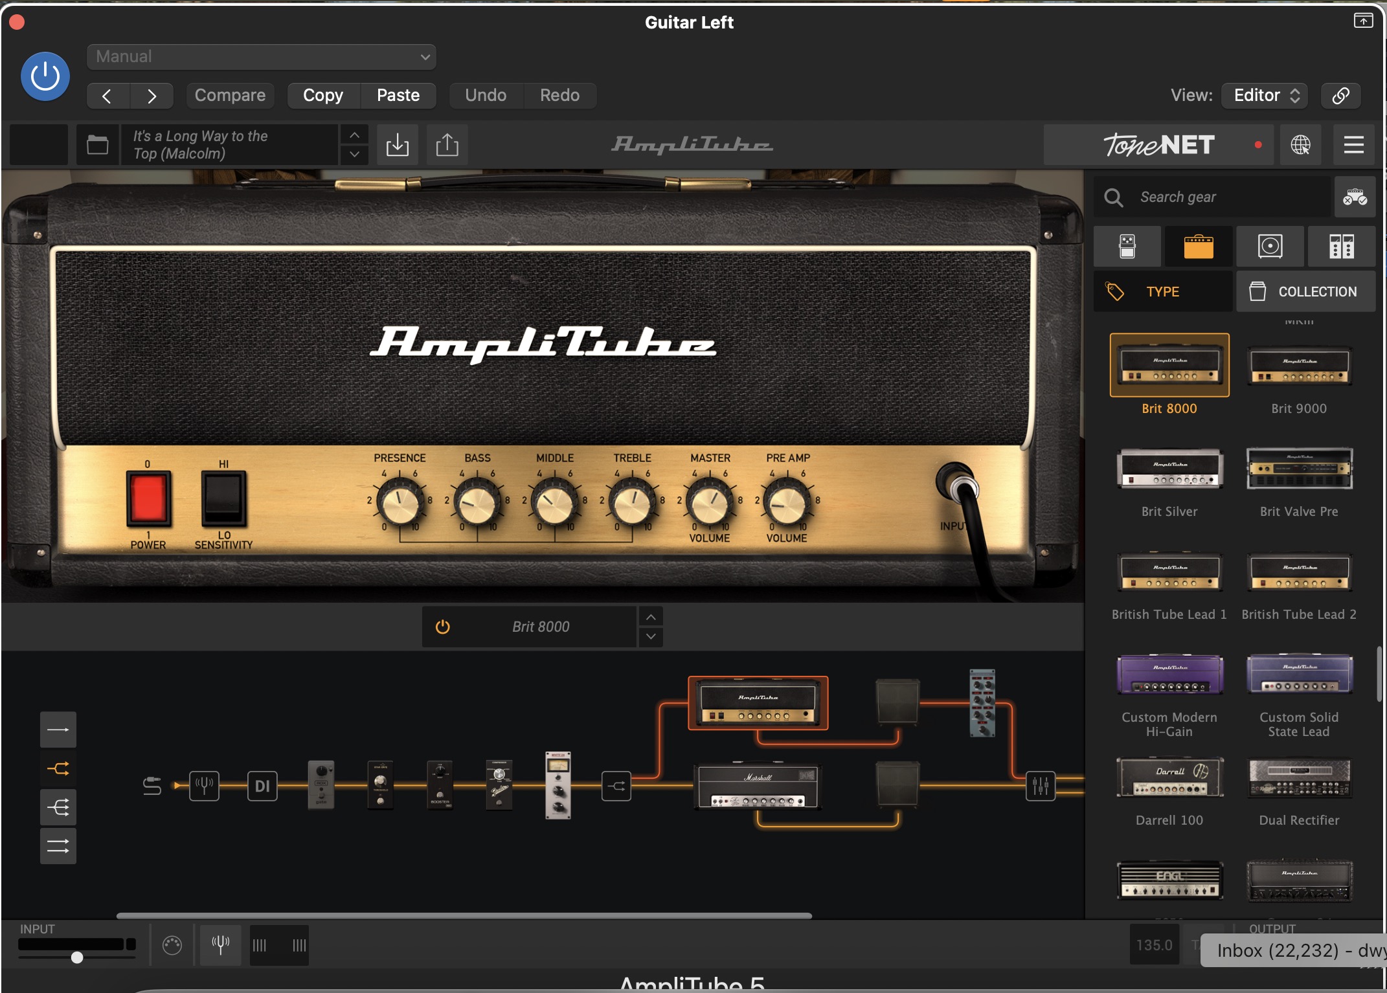This screenshot has width=1387, height=993.
Task: Click the tuner block in signal chain
Action: coord(204,786)
